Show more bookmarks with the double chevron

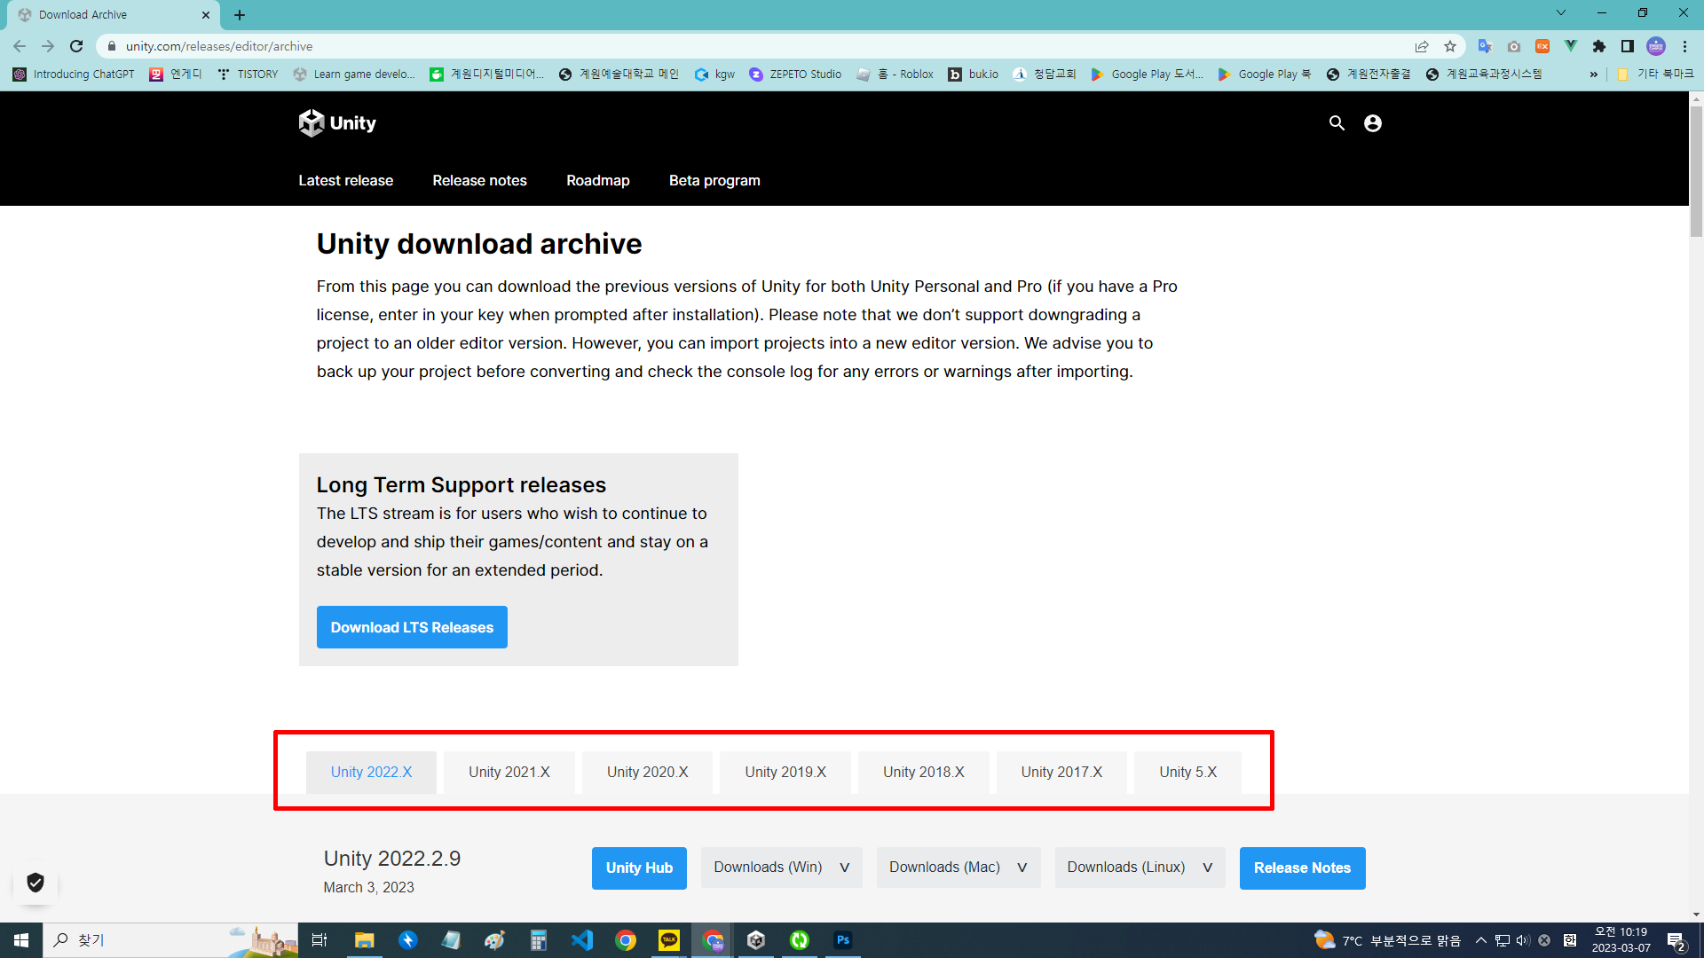(1594, 75)
